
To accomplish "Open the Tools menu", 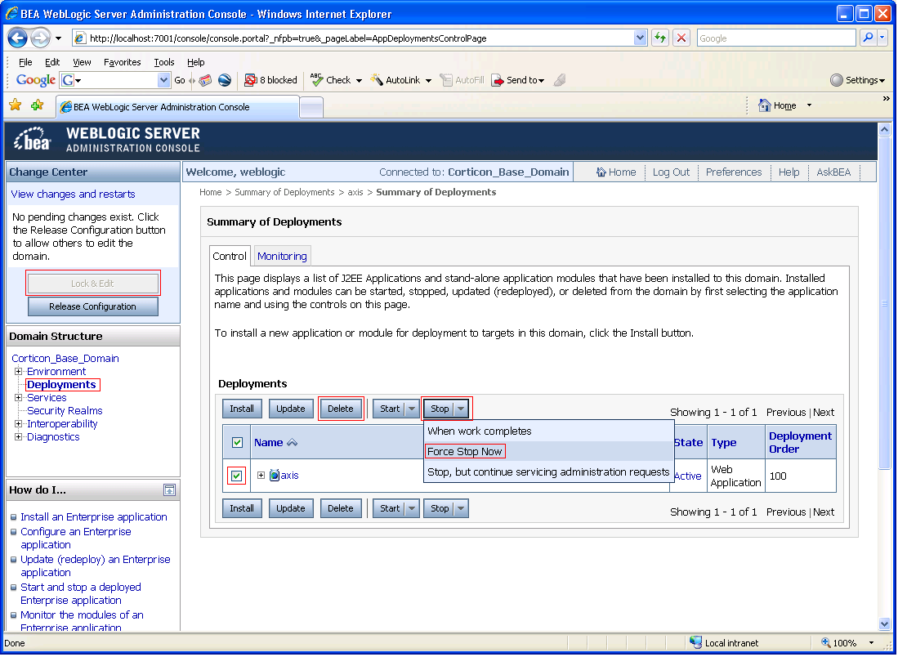I will tap(163, 62).
